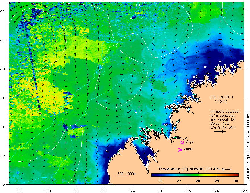Image resolution: width=250 pixels, height=193 pixels.
Task: Click colorbar tick label 29
Action: tap(217, 181)
